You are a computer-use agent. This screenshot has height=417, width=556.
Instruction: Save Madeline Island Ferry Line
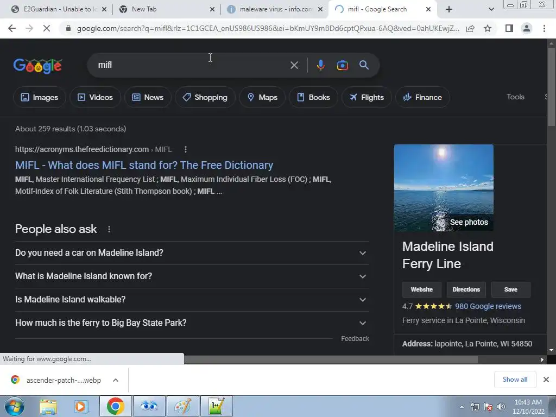[510, 290]
